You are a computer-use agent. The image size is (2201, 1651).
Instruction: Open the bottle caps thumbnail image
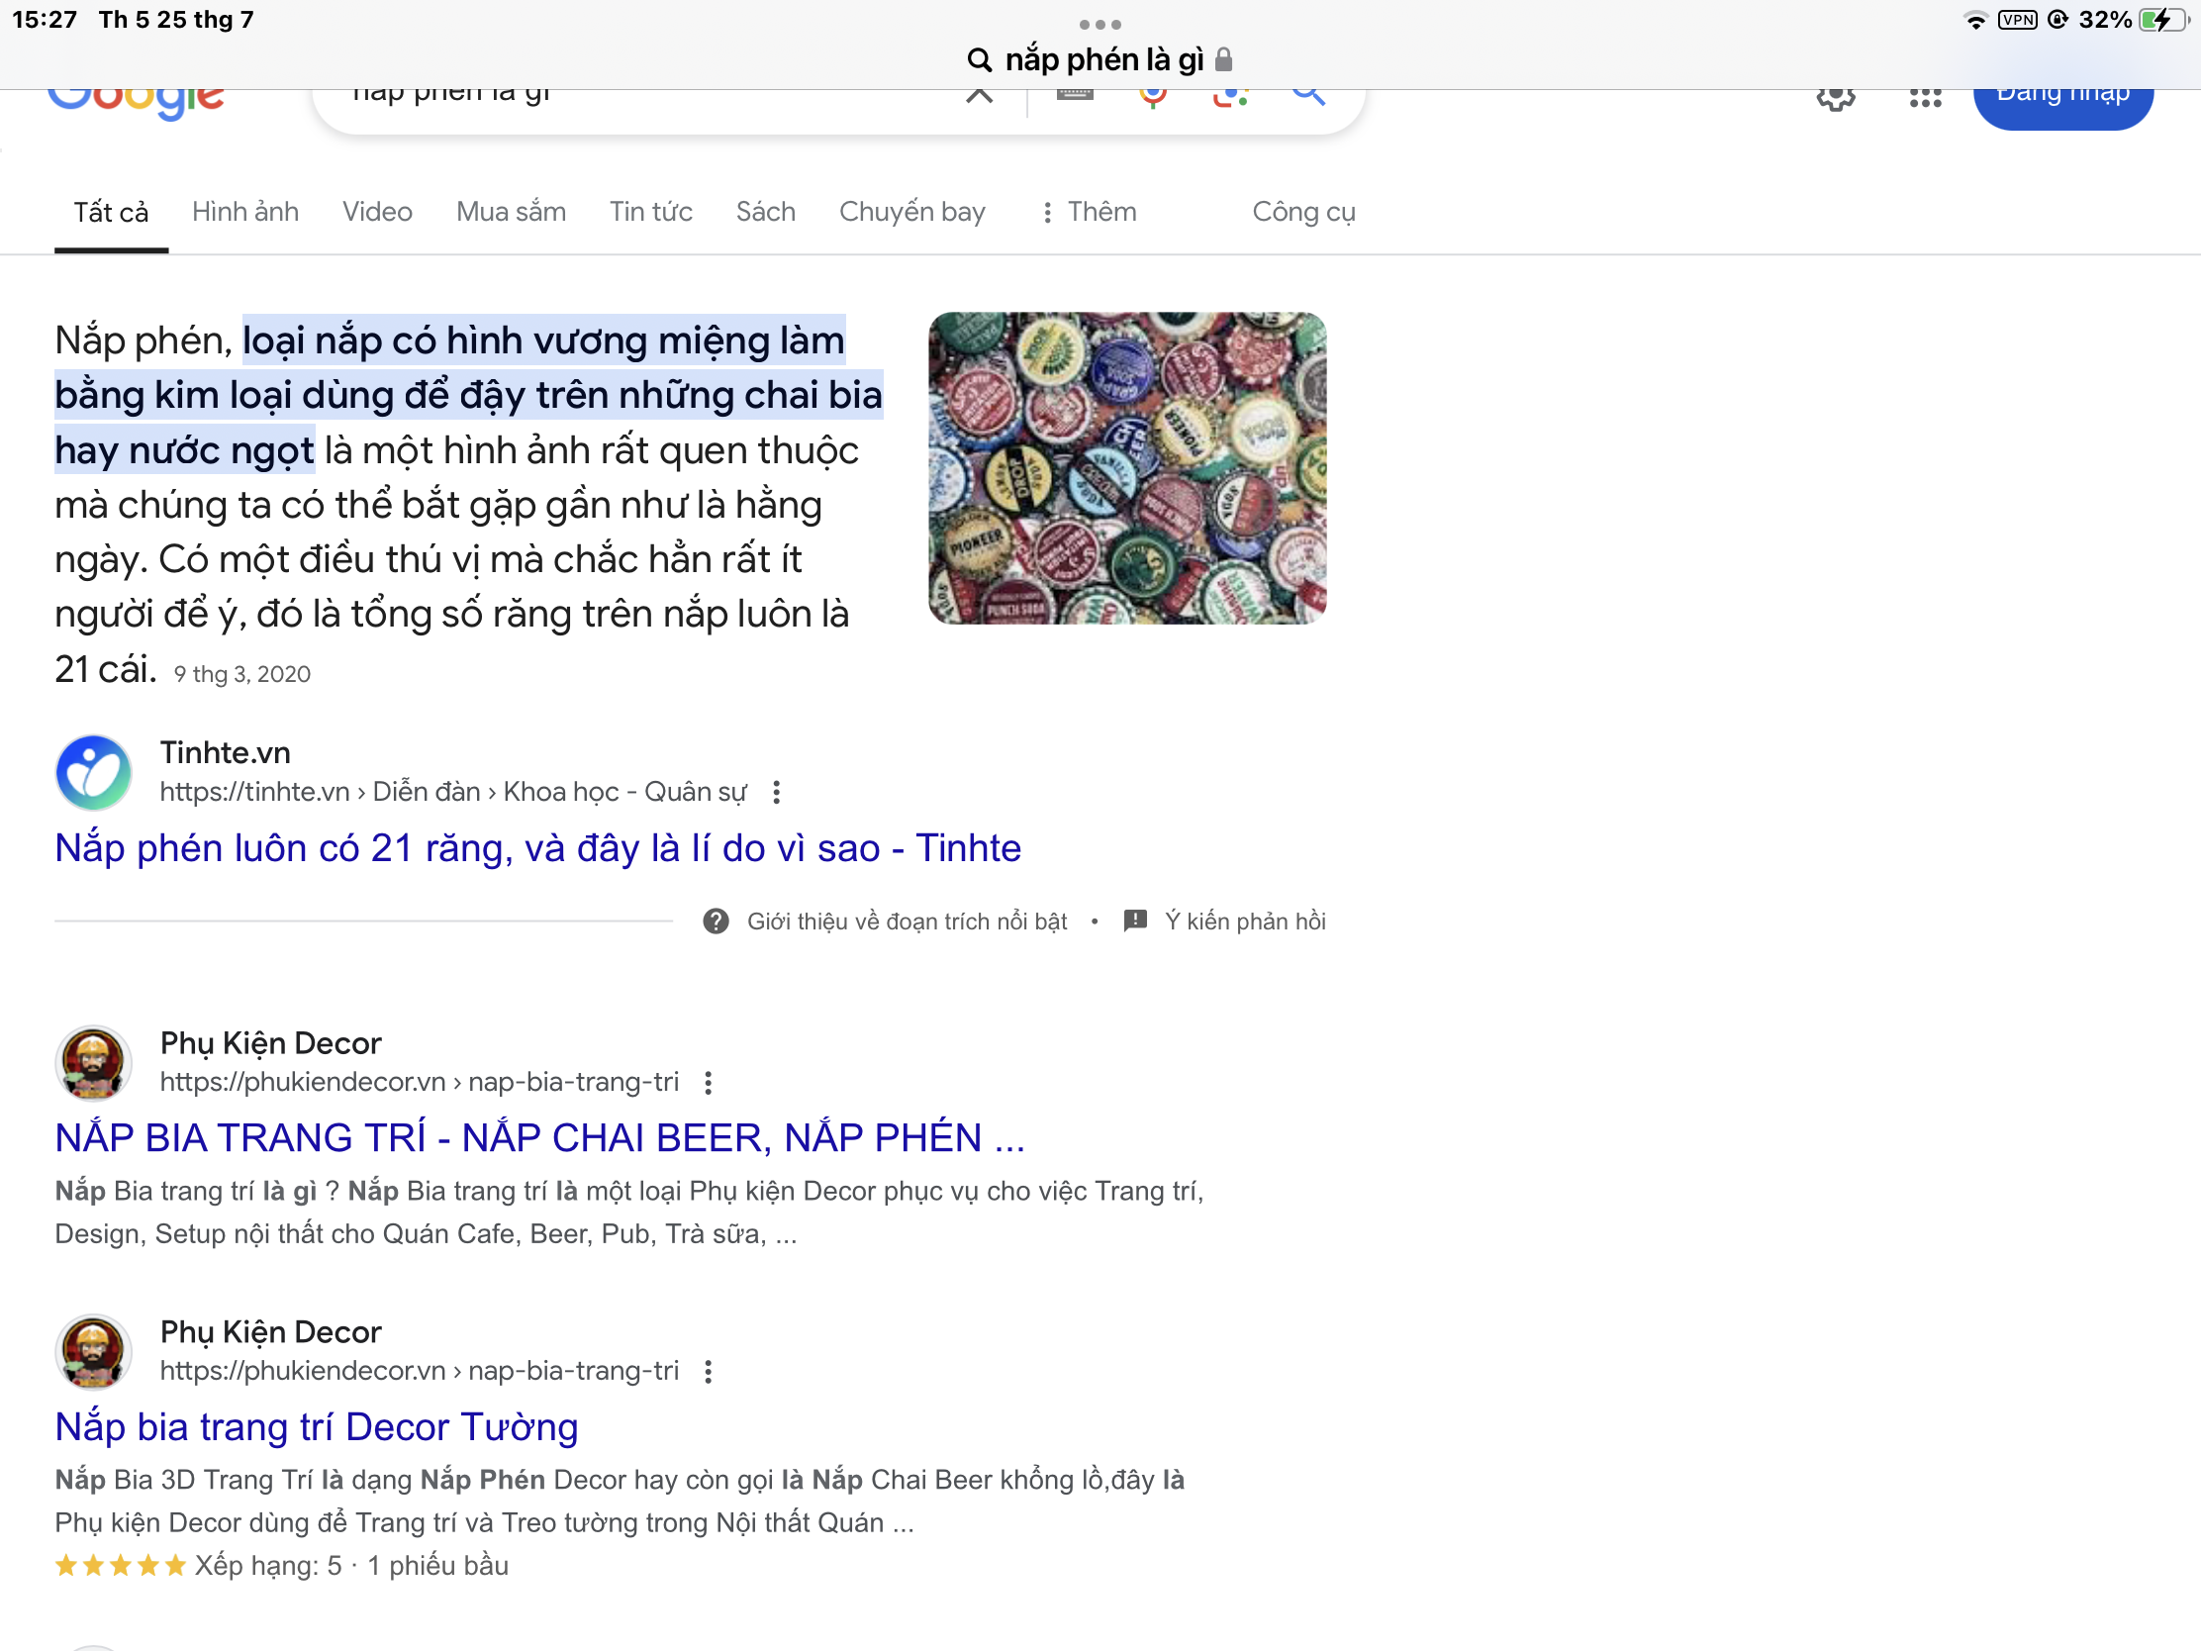click(x=1126, y=468)
